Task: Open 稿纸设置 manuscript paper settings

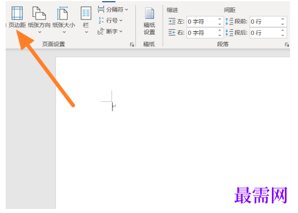Action: (149, 21)
